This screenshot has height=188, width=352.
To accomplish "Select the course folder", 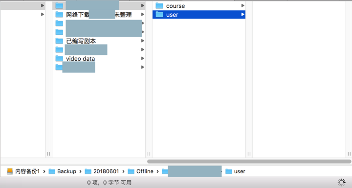I will tap(198, 6).
